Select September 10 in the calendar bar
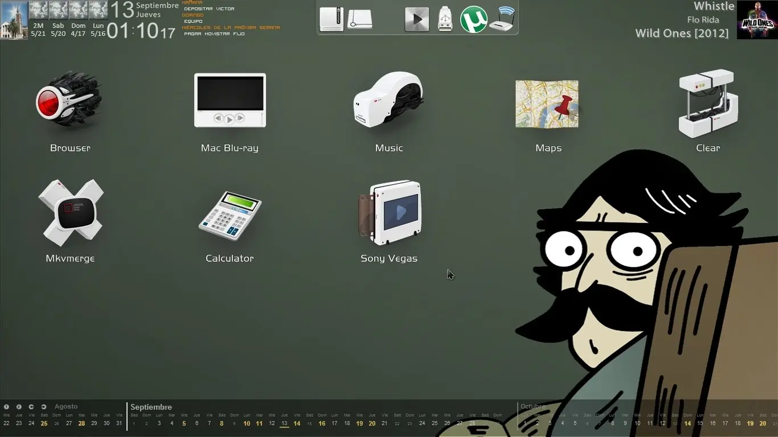The image size is (778, 437). point(247,423)
